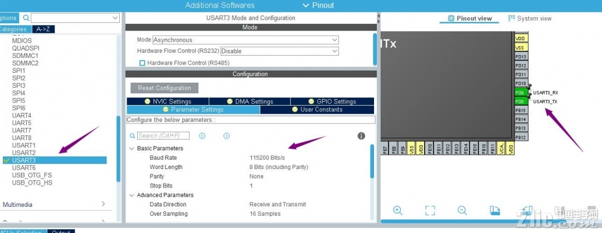Click the Parity value None
Image resolution: width=602 pixels, height=233 pixels.
click(256, 176)
